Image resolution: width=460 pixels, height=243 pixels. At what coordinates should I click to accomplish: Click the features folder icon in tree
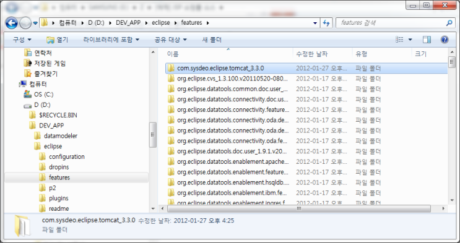42,177
